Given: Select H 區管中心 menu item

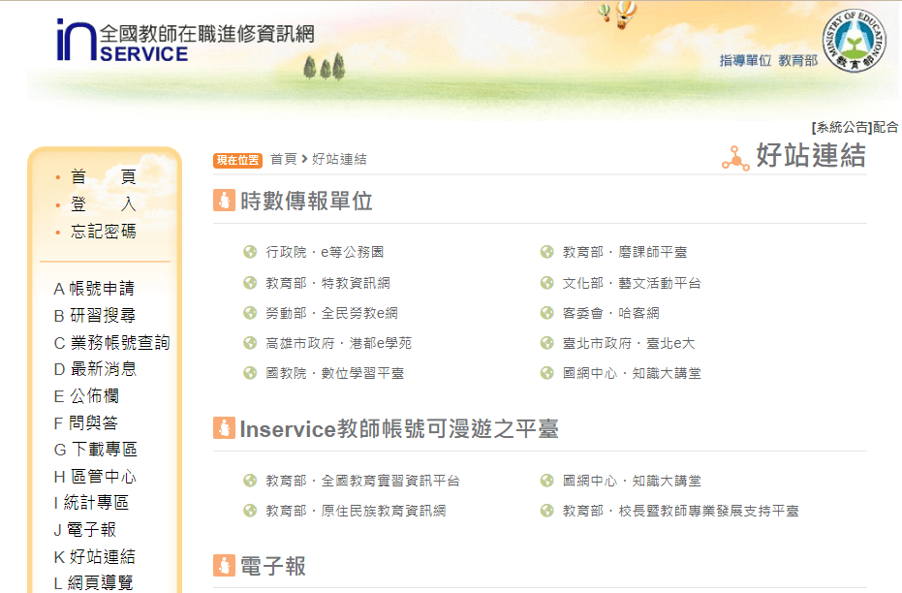Looking at the screenshot, I should (x=95, y=476).
